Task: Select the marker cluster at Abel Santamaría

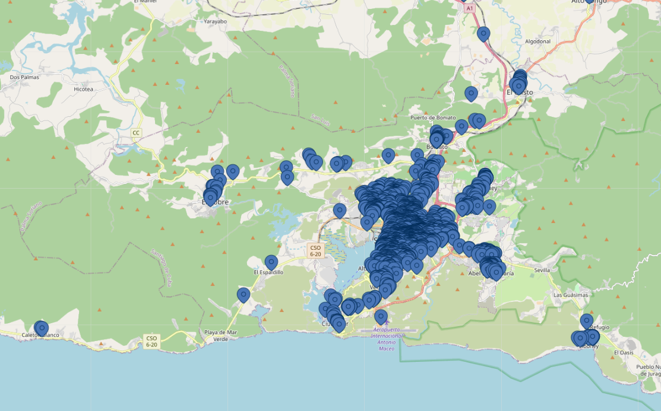Action: 491,264
